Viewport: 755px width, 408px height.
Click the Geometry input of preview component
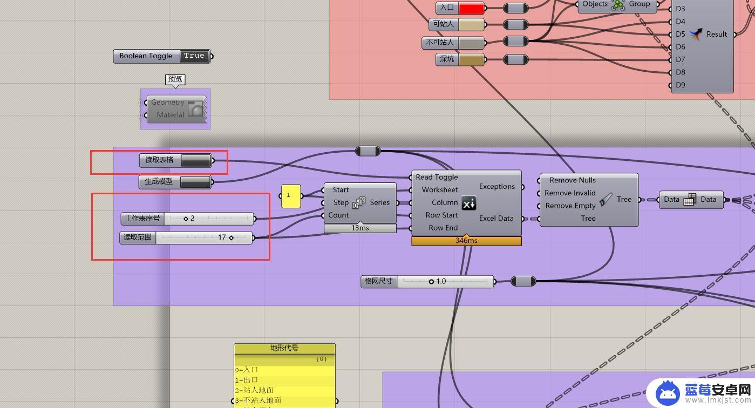pyautogui.click(x=167, y=102)
